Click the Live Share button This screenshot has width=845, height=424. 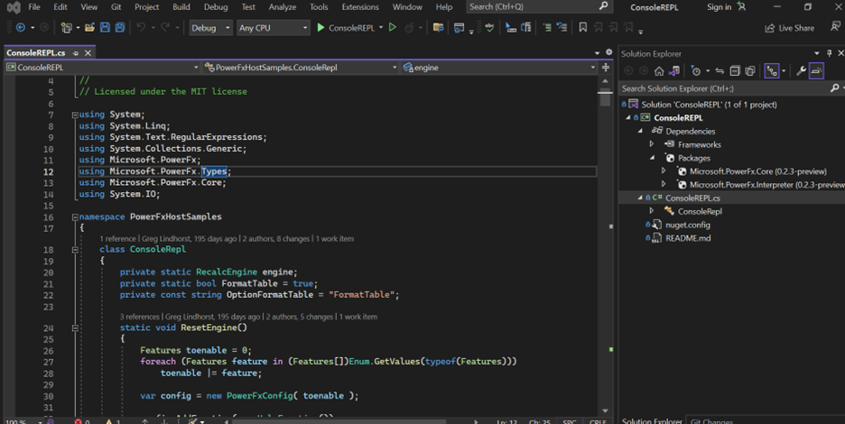[790, 28]
